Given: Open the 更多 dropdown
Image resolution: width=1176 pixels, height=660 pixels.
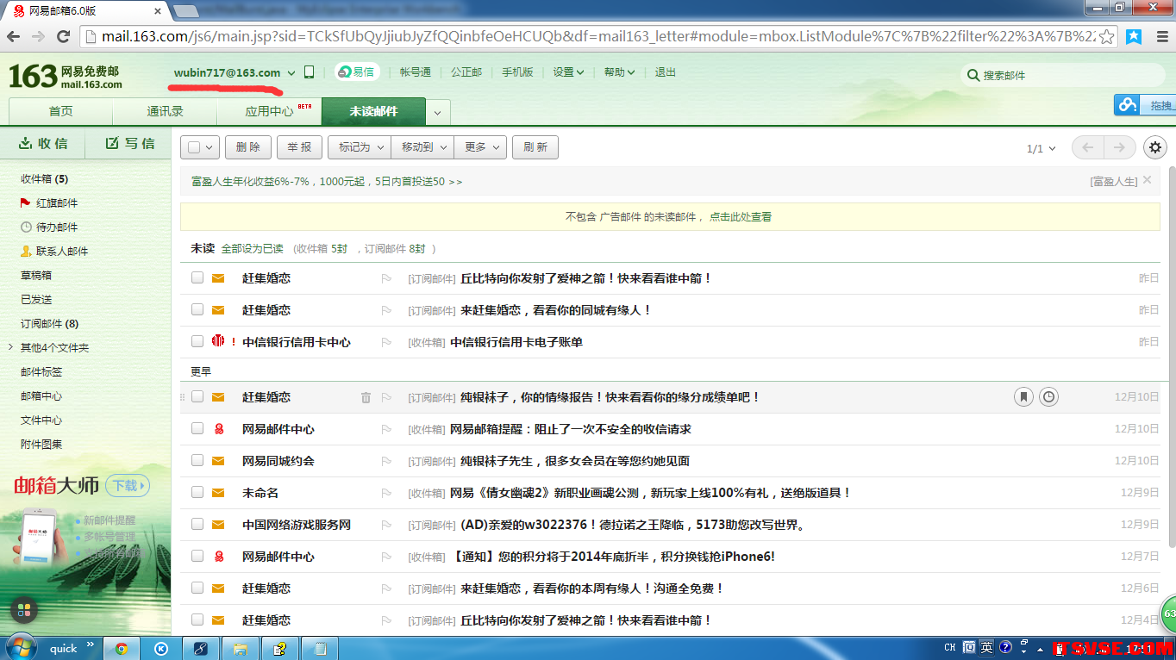Looking at the screenshot, I should point(480,147).
